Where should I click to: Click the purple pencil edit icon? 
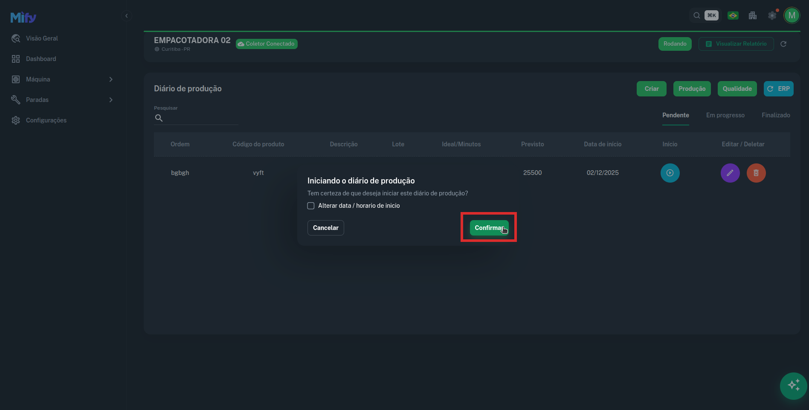coord(730,173)
